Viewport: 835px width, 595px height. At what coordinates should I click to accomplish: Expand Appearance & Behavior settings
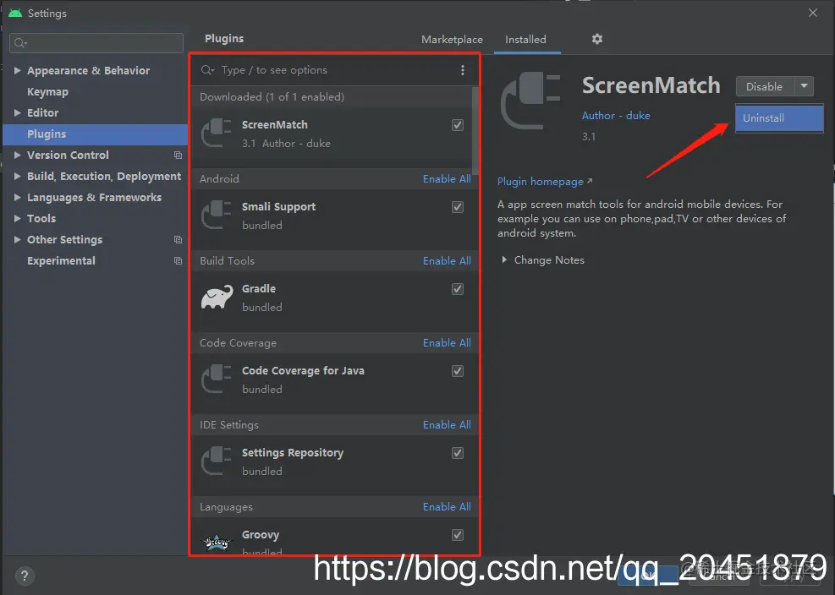[18, 70]
